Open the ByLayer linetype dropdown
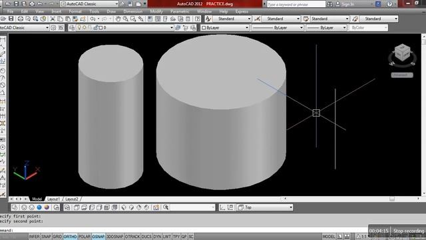The image size is (426, 240). [x=278, y=27]
